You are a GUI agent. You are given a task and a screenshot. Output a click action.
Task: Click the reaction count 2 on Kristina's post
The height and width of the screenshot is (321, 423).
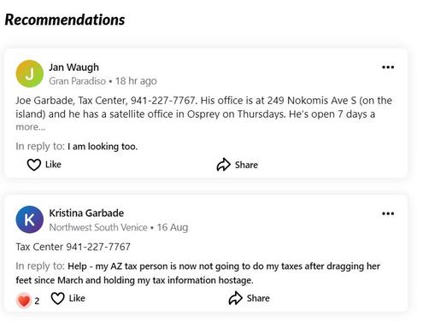click(x=37, y=301)
